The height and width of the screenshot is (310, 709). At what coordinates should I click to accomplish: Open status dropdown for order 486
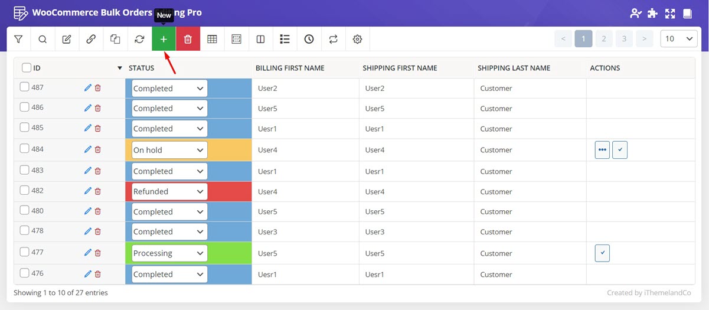coord(169,109)
